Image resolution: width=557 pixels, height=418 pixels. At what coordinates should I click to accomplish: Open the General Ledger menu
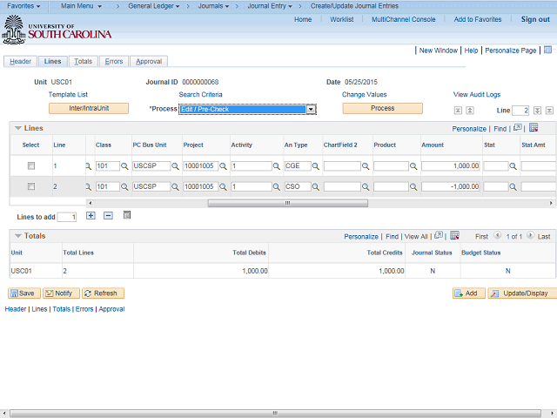pos(154,6)
